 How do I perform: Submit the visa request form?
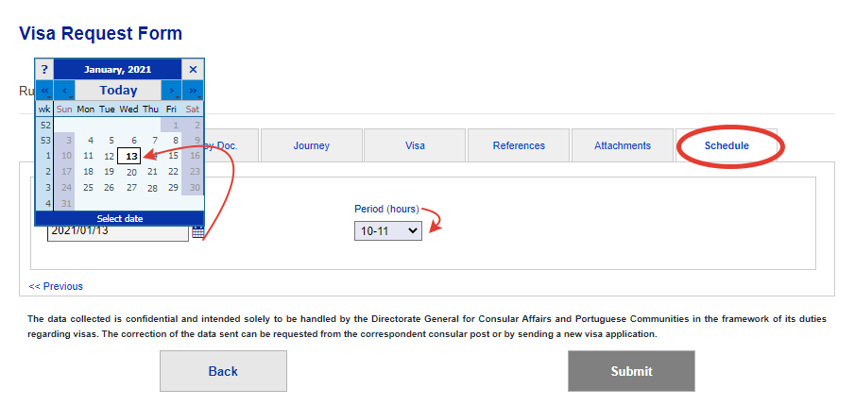(631, 371)
